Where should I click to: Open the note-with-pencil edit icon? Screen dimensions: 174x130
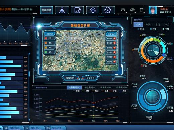[77, 10]
